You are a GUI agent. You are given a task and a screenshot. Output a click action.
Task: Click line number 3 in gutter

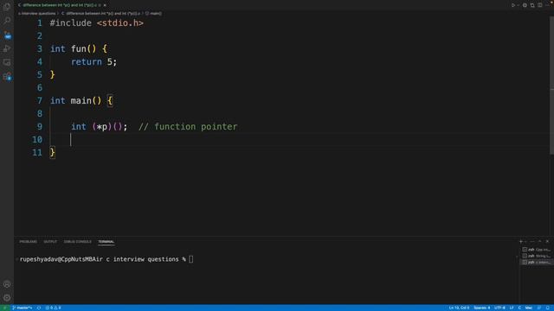click(x=40, y=48)
